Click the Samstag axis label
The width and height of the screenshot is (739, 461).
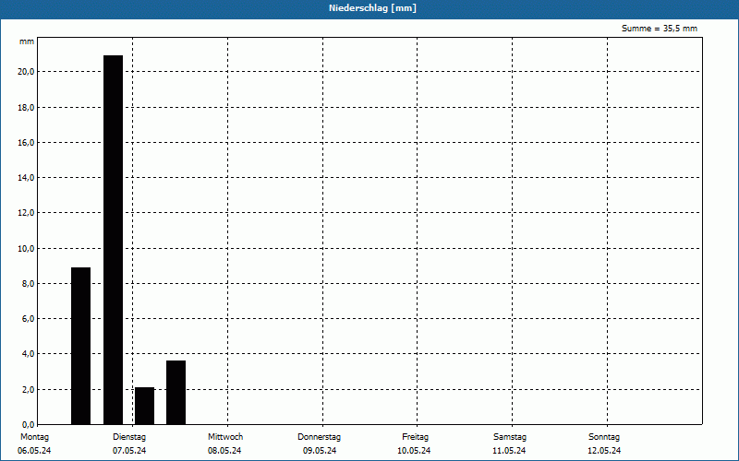click(x=510, y=437)
